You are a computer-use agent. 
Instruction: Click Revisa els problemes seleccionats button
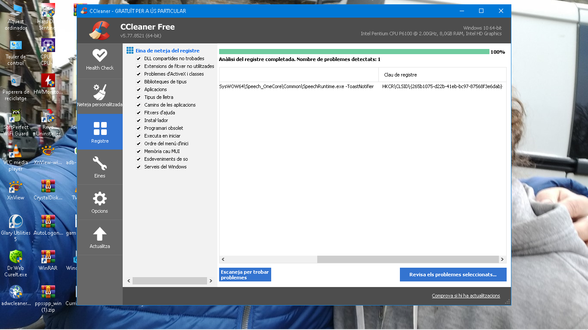coord(453,275)
